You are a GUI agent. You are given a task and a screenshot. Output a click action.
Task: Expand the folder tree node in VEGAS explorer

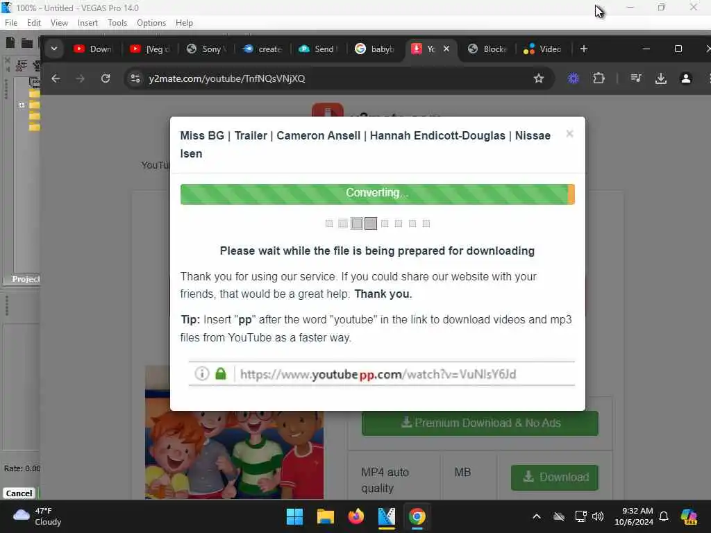point(22,105)
